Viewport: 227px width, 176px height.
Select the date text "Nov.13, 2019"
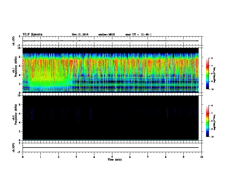80,35
